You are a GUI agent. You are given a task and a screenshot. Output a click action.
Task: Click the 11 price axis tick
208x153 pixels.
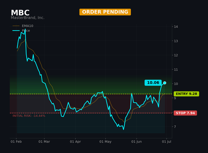tap(176, 70)
